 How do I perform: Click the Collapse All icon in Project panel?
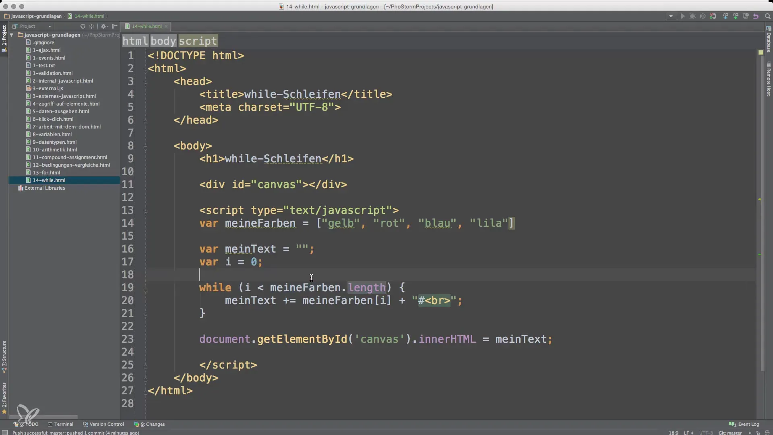[x=91, y=26]
